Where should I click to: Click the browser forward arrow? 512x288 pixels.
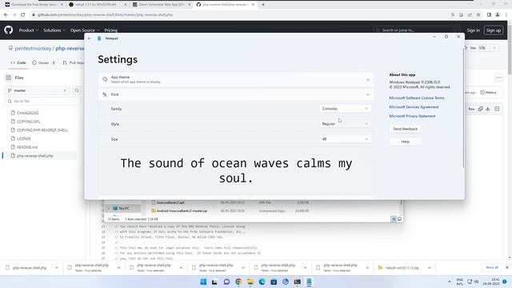pos(14,14)
